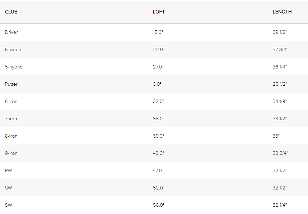
Task: Select the 34 1/8" length cell
Action: tap(280, 101)
